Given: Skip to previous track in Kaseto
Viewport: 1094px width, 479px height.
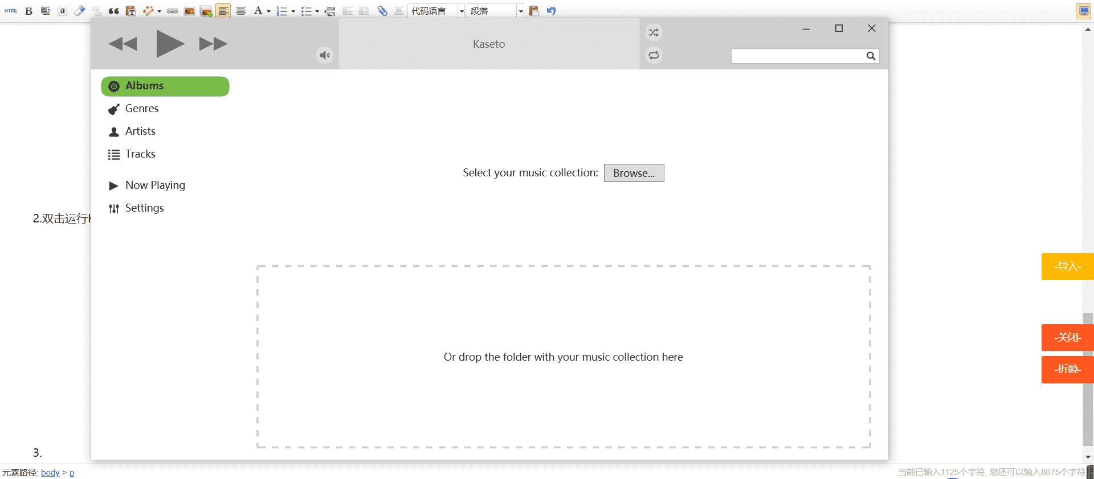Looking at the screenshot, I should [123, 44].
